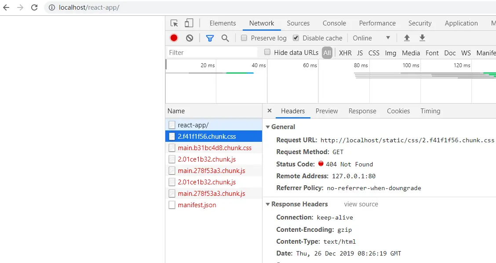Collapse the Response Headers section
This screenshot has height=263, width=496.
[x=268, y=204]
